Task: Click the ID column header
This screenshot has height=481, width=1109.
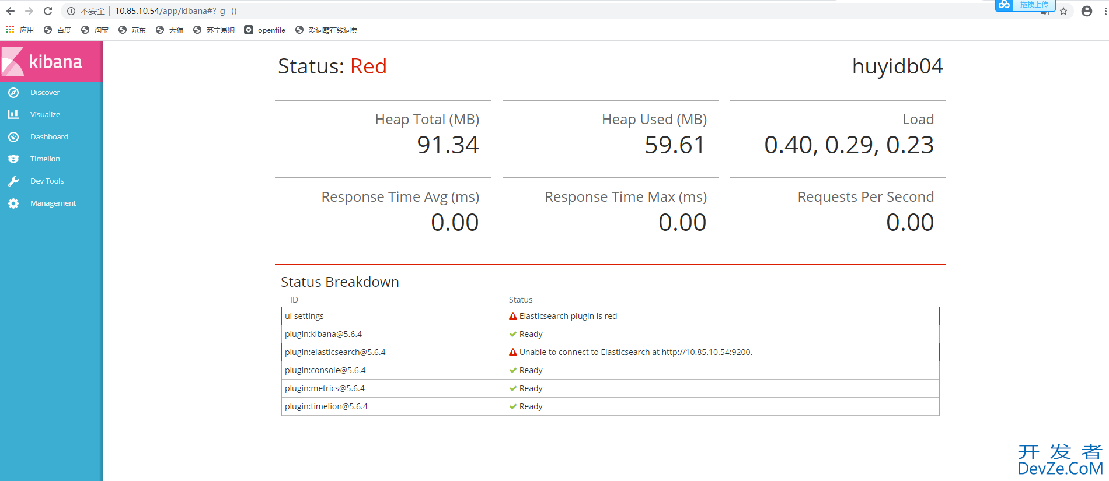Action: [294, 300]
